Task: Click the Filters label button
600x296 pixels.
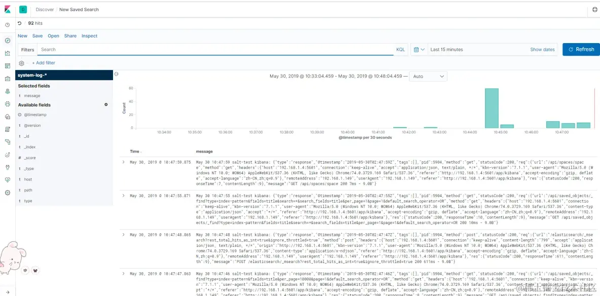Action: 27,49
